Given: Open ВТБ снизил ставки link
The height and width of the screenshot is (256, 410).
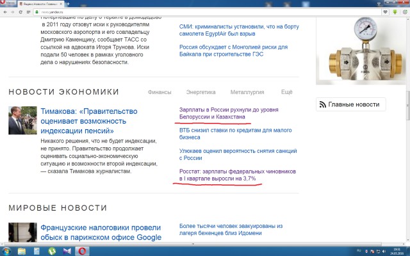Looking at the screenshot, I should 235,134.
